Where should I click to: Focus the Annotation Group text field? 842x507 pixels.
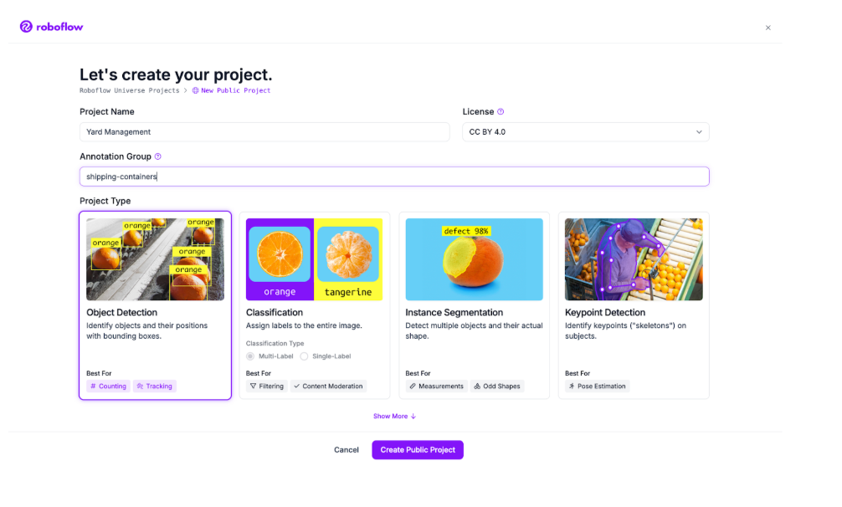[x=393, y=177]
